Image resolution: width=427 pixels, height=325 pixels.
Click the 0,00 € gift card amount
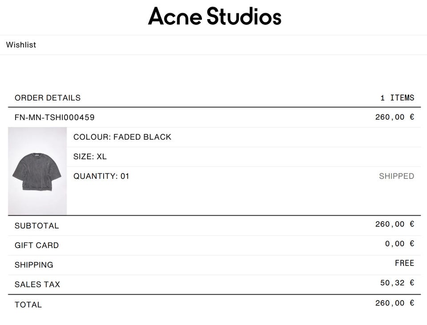click(x=399, y=244)
